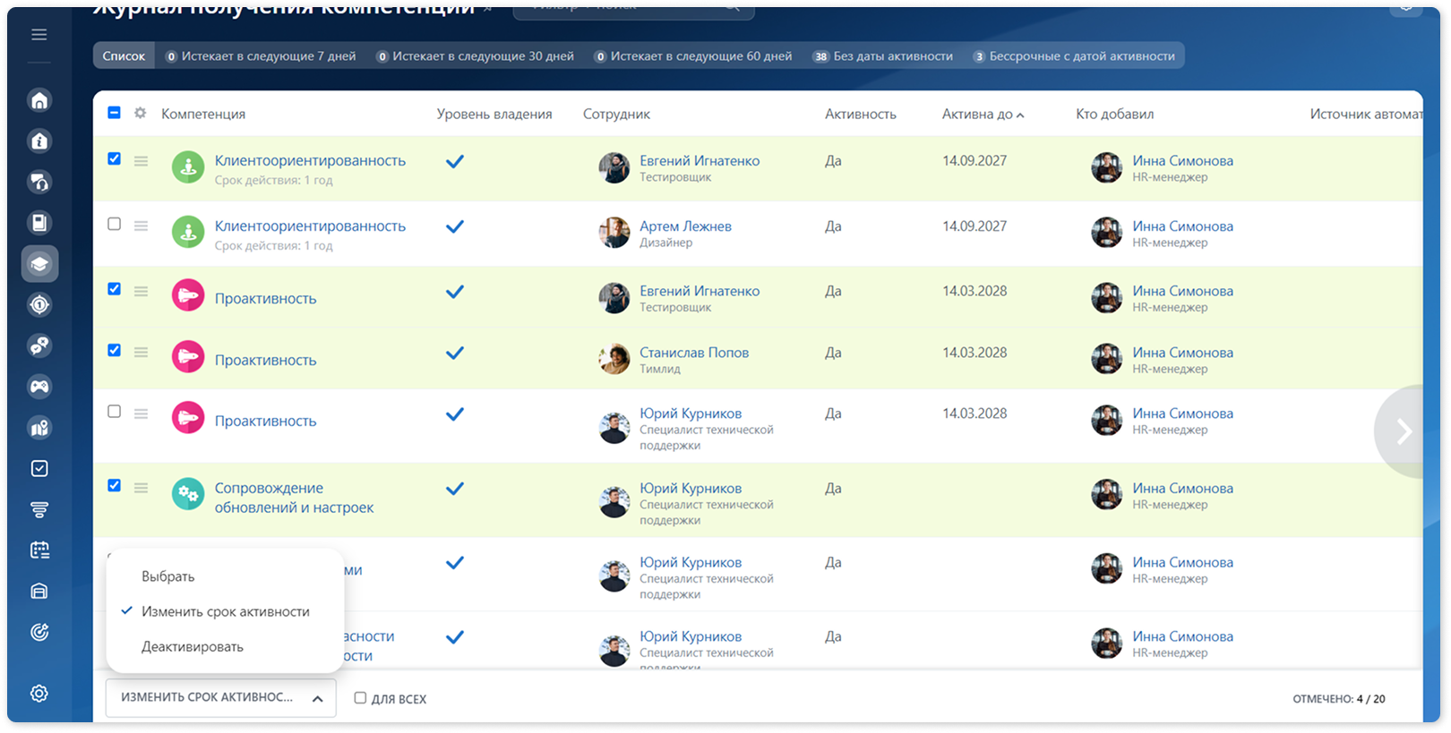This screenshot has width=1451, height=733.
Task: Enable the Для всех checkbox
Action: [x=360, y=698]
